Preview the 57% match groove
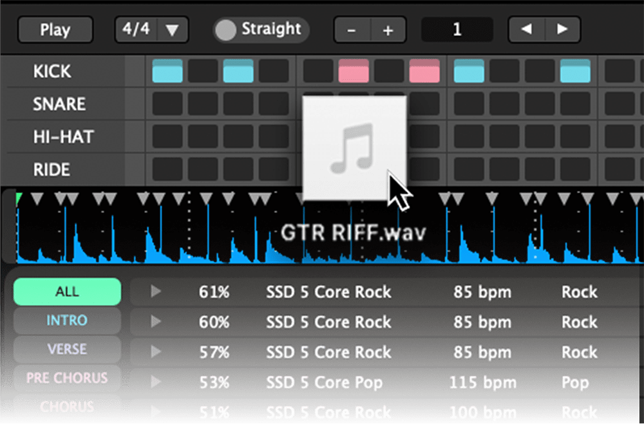Screen dimensions: 644x446 pyautogui.click(x=155, y=352)
